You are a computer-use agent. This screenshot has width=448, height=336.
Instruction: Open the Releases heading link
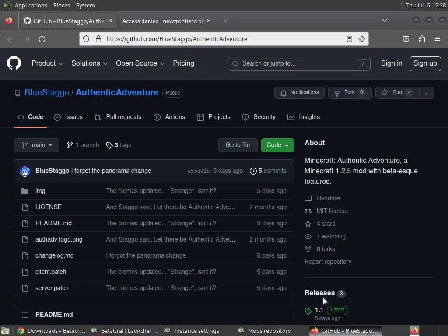(x=319, y=293)
